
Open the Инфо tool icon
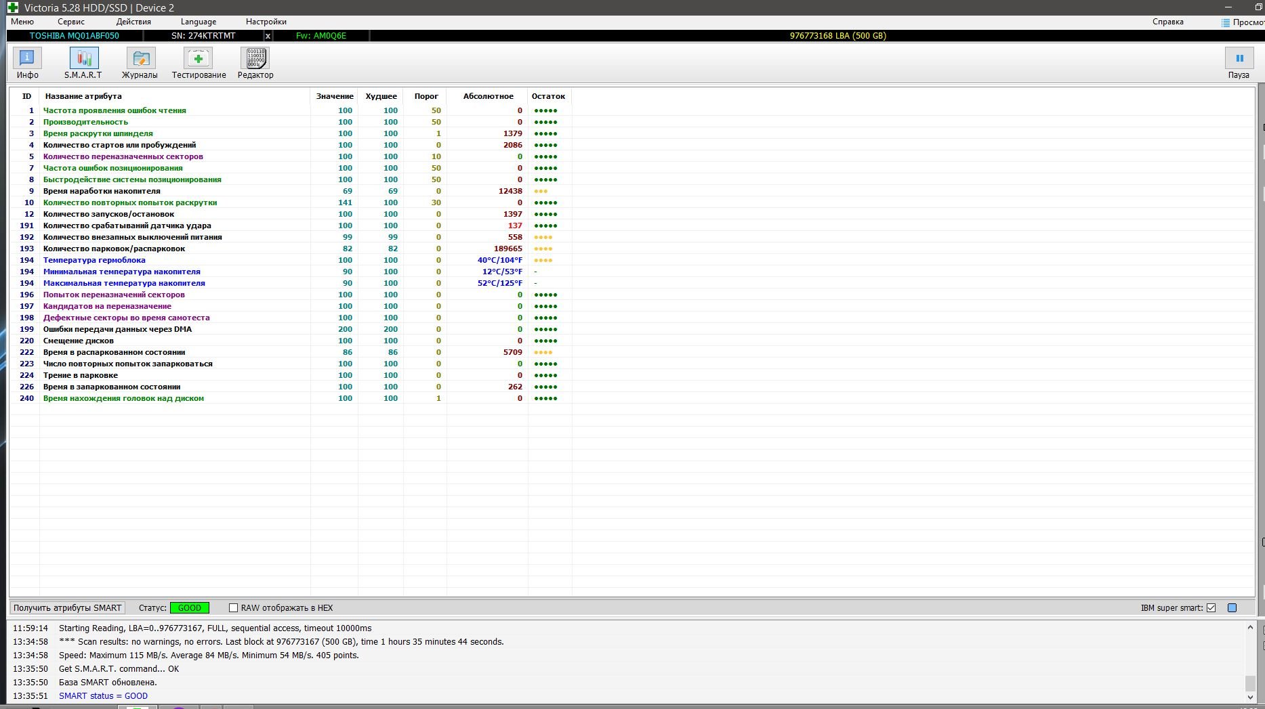(27, 58)
